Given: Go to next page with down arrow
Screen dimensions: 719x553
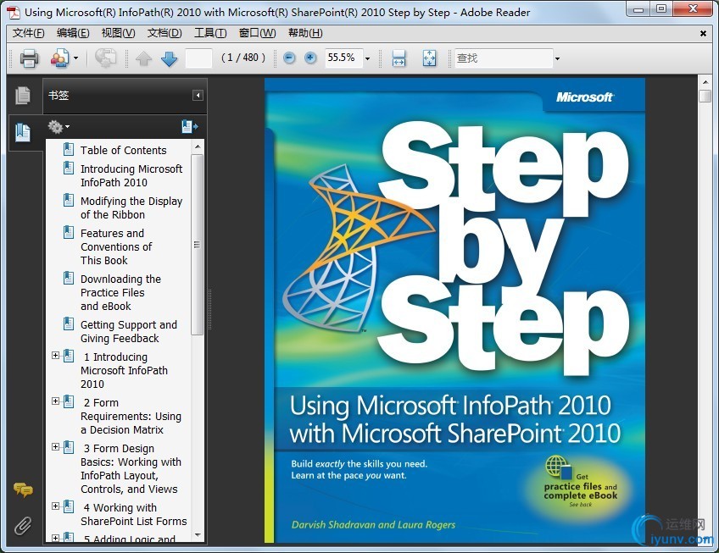Looking at the screenshot, I should (170, 58).
